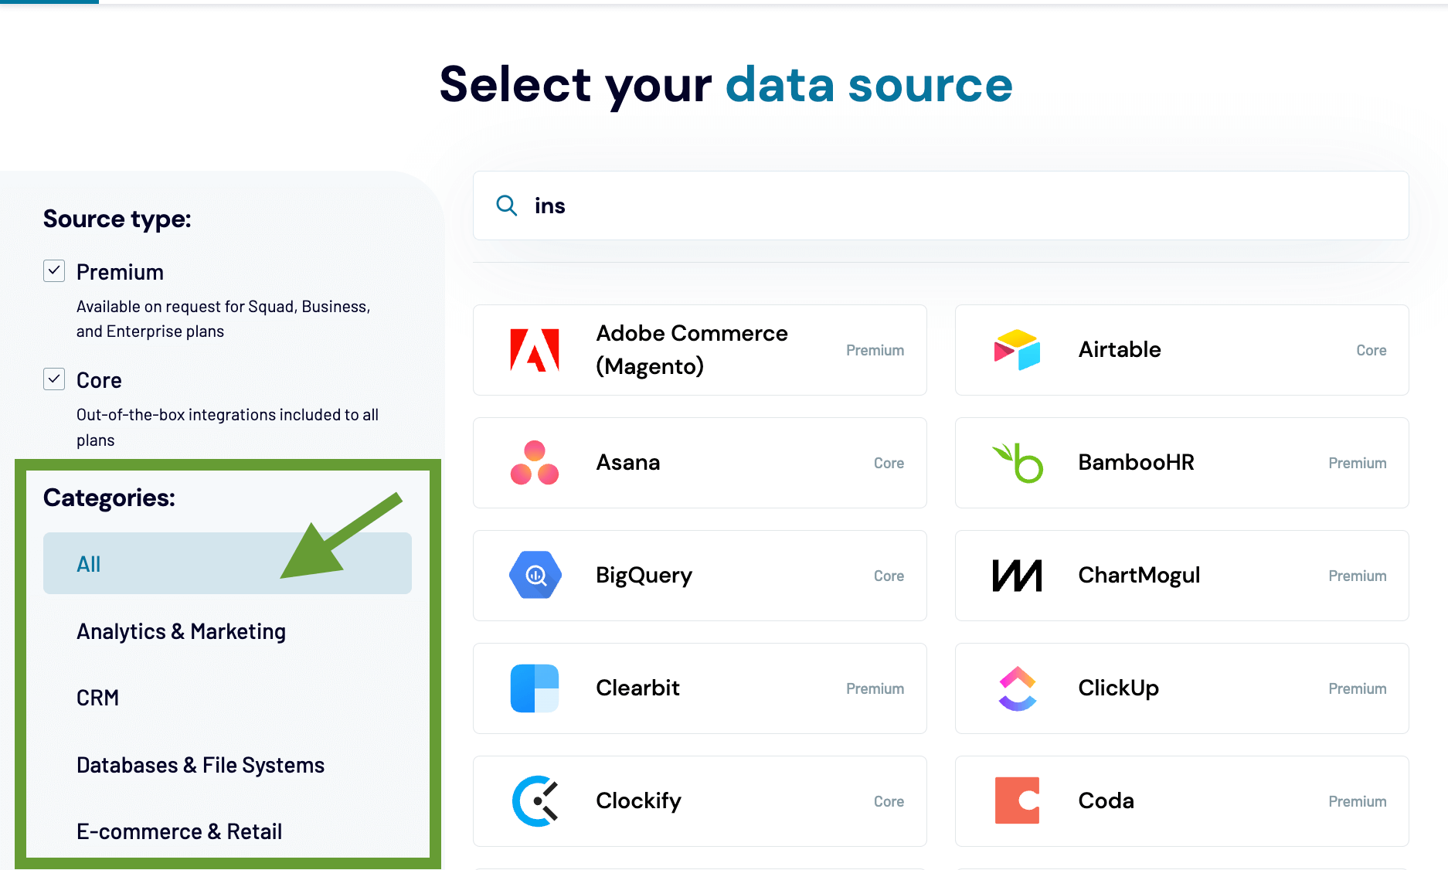Click the Coda orange icon
This screenshot has width=1448, height=870.
click(1018, 800)
